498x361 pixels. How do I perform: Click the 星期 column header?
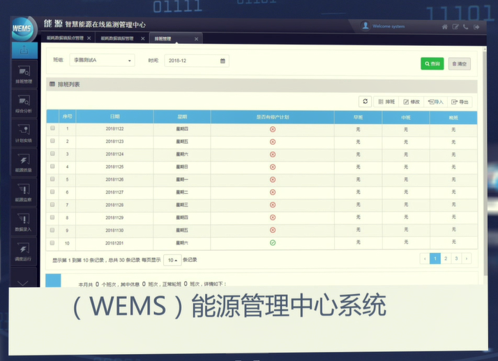(x=182, y=117)
